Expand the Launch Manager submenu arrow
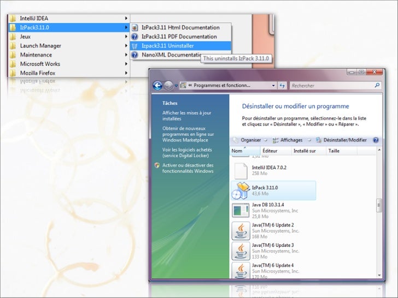The image size is (398, 298). [126, 46]
